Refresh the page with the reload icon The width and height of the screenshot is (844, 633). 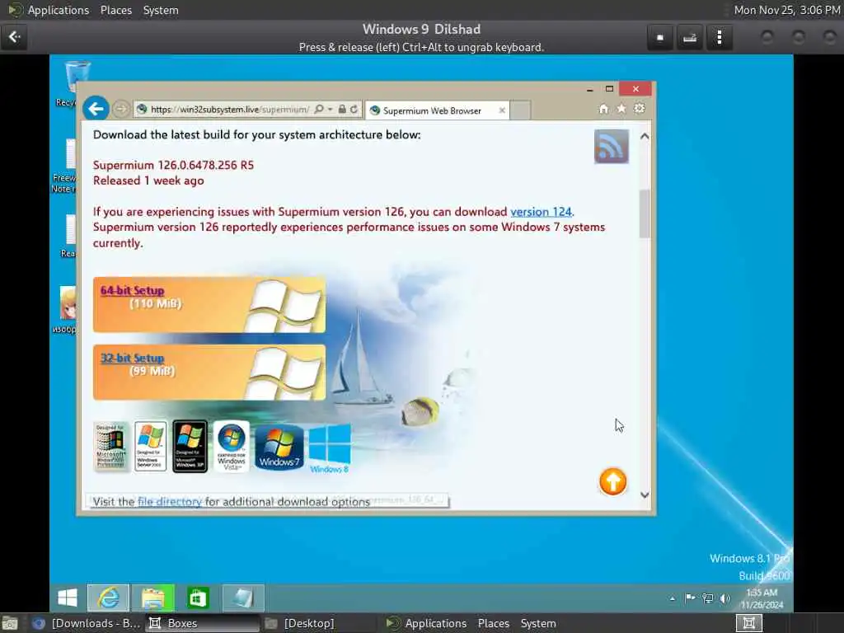[354, 110]
